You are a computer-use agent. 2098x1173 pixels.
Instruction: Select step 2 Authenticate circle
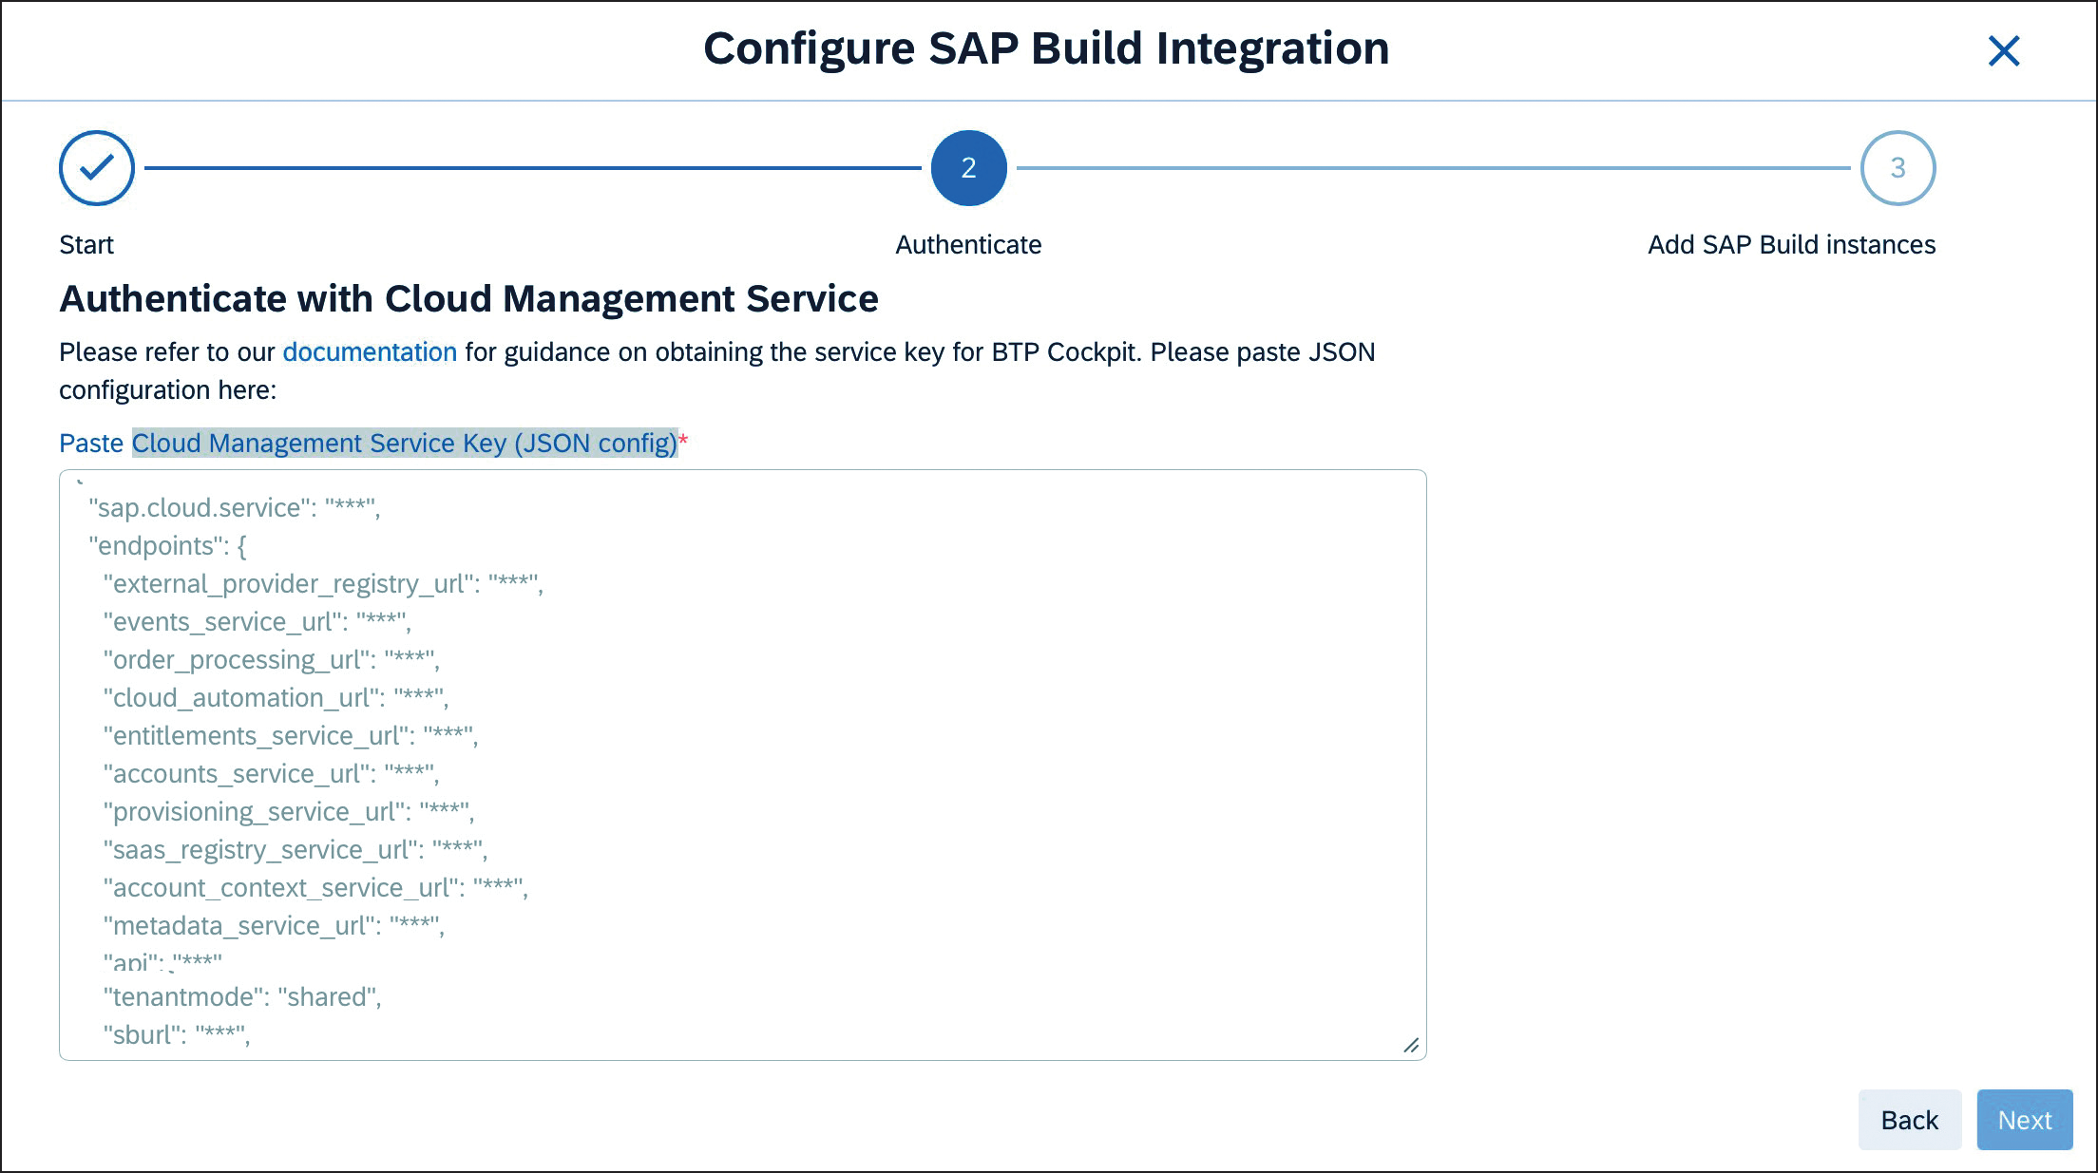pos(968,168)
